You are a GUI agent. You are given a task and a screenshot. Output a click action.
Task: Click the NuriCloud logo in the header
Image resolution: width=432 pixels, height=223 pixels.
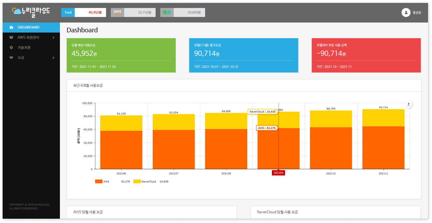point(31,12)
